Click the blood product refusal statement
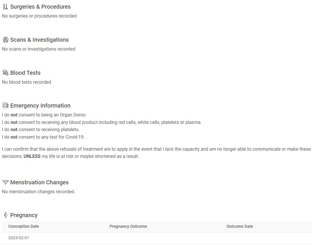Screen dimensions: 315x247 102,122
